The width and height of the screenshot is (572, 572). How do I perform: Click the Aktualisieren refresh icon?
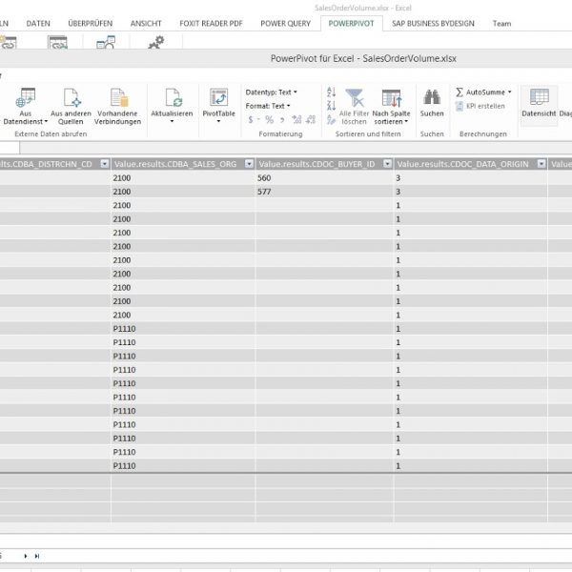point(173,99)
